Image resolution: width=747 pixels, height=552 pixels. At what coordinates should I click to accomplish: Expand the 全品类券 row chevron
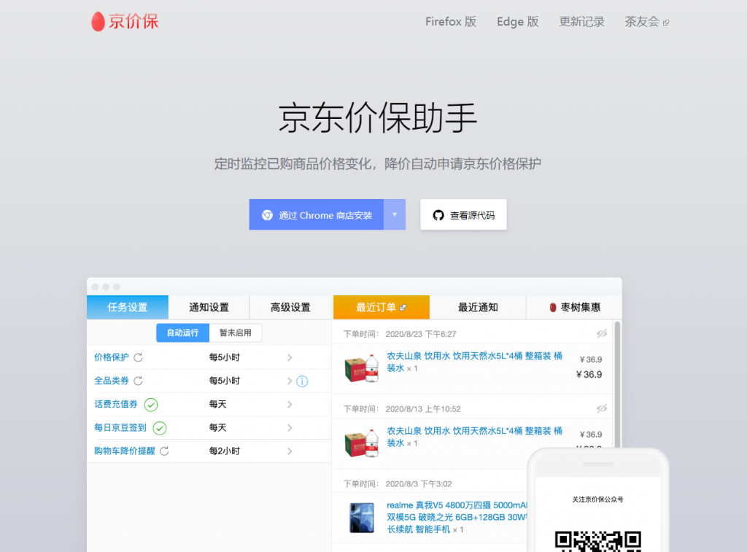(x=290, y=381)
